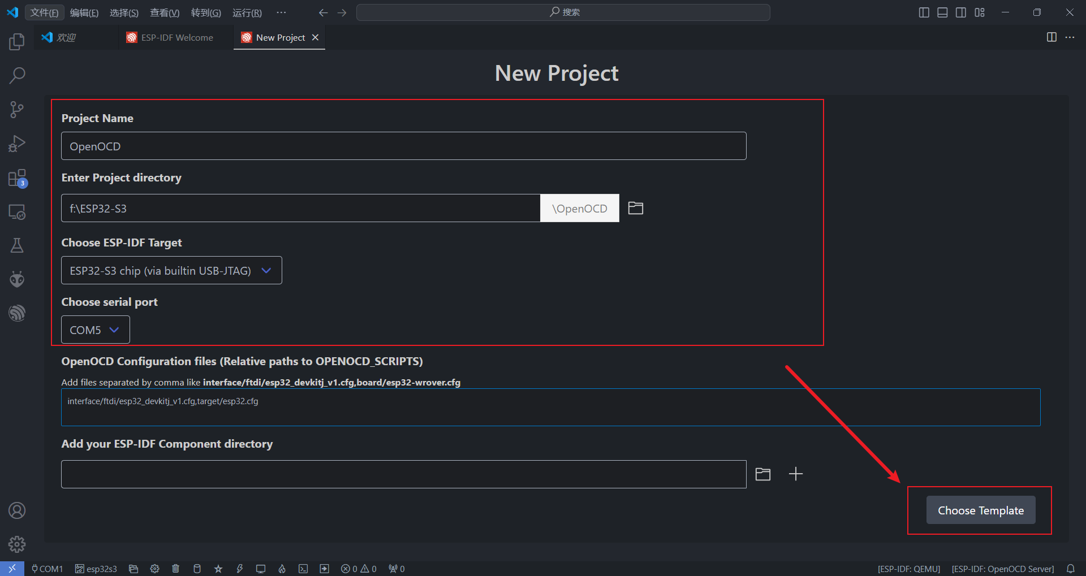Open the Remote Explorer view
This screenshot has width=1086, height=576.
pyautogui.click(x=17, y=212)
